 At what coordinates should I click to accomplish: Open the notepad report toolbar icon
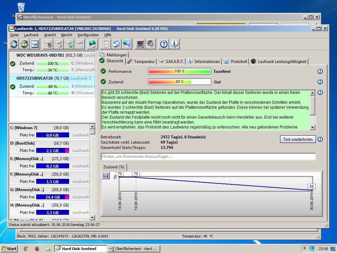(x=106, y=44)
